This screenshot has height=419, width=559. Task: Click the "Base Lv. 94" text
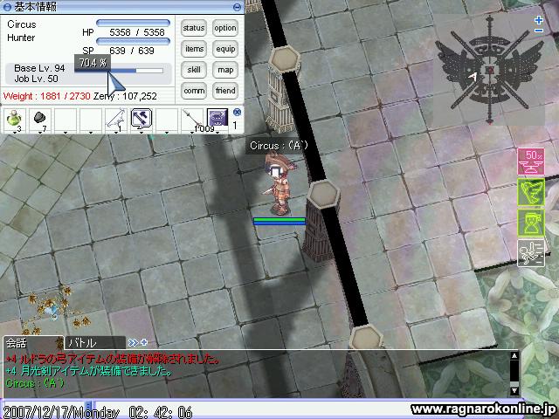pyautogui.click(x=39, y=68)
